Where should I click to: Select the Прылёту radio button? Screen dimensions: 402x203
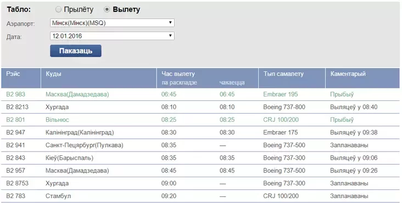58,9
